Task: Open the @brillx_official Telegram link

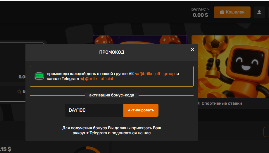Action: [99, 79]
